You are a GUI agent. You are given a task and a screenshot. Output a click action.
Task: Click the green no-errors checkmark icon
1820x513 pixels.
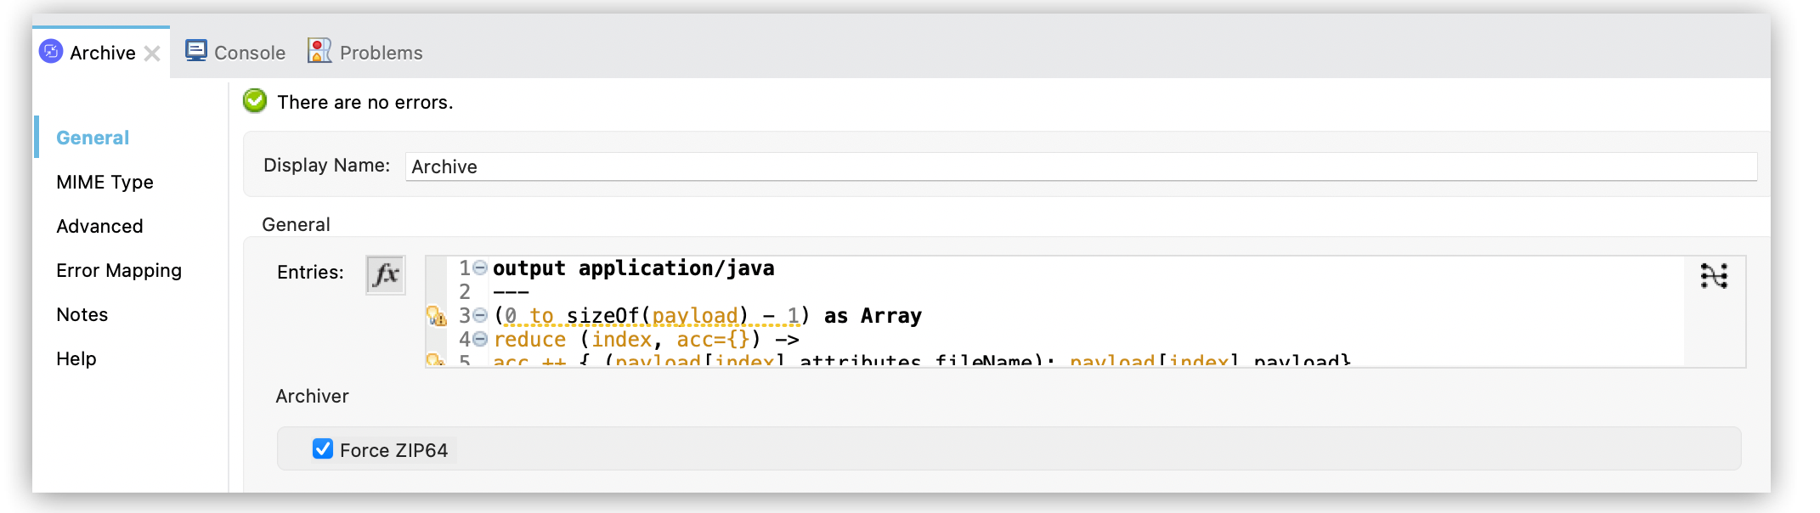(x=255, y=101)
